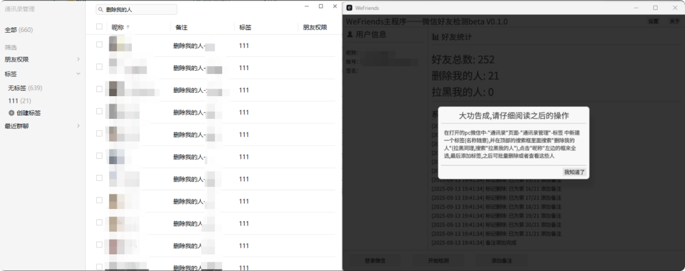The image size is (685, 271).
Task: Click into the 删除我的人 search field
Action: (139, 10)
